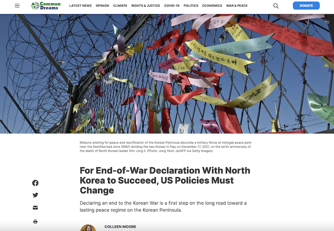Go to Latest News section
This screenshot has width=334, height=231.
[81, 6]
